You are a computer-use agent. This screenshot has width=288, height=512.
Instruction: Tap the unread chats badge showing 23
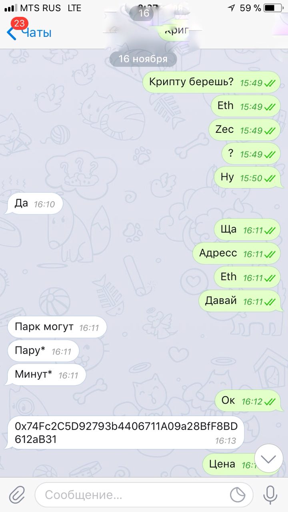coord(19,23)
